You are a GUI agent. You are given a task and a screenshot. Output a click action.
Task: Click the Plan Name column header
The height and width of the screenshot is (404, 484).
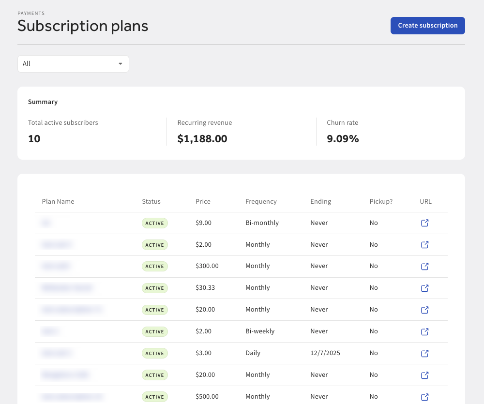(x=58, y=201)
